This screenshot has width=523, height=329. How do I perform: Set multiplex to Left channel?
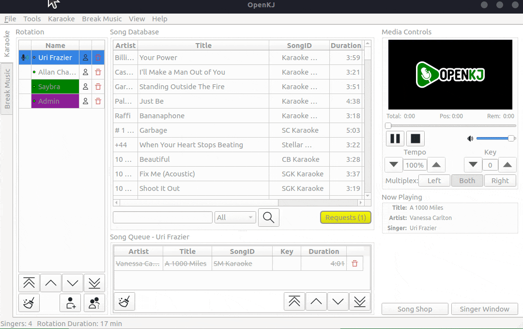[x=434, y=181]
